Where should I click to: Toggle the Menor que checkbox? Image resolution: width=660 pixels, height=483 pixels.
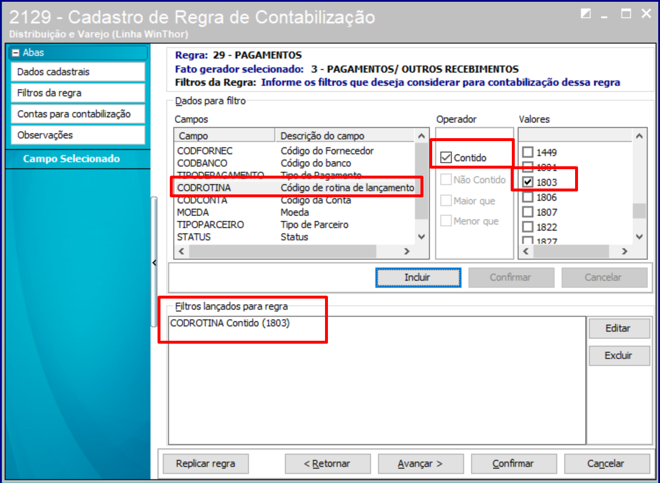446,221
